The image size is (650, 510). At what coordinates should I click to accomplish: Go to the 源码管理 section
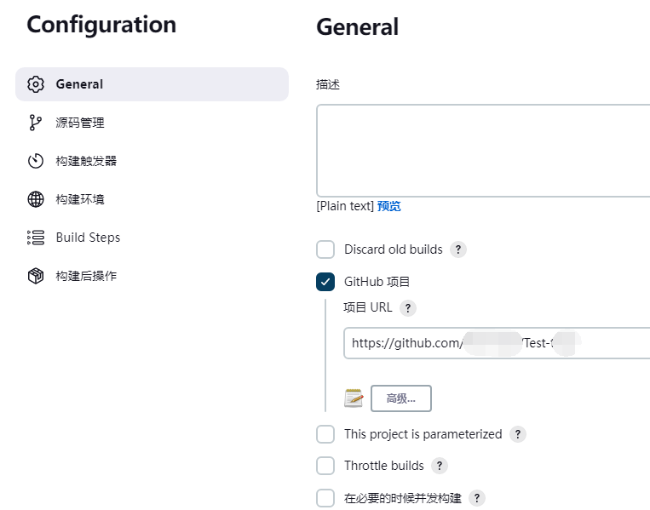coord(80,123)
